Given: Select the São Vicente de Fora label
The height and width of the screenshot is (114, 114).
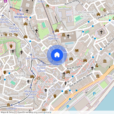Looking at the screenshot, I should 85,14.
